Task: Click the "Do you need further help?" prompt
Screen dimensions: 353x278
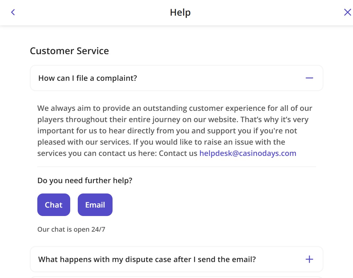Action: (85, 181)
